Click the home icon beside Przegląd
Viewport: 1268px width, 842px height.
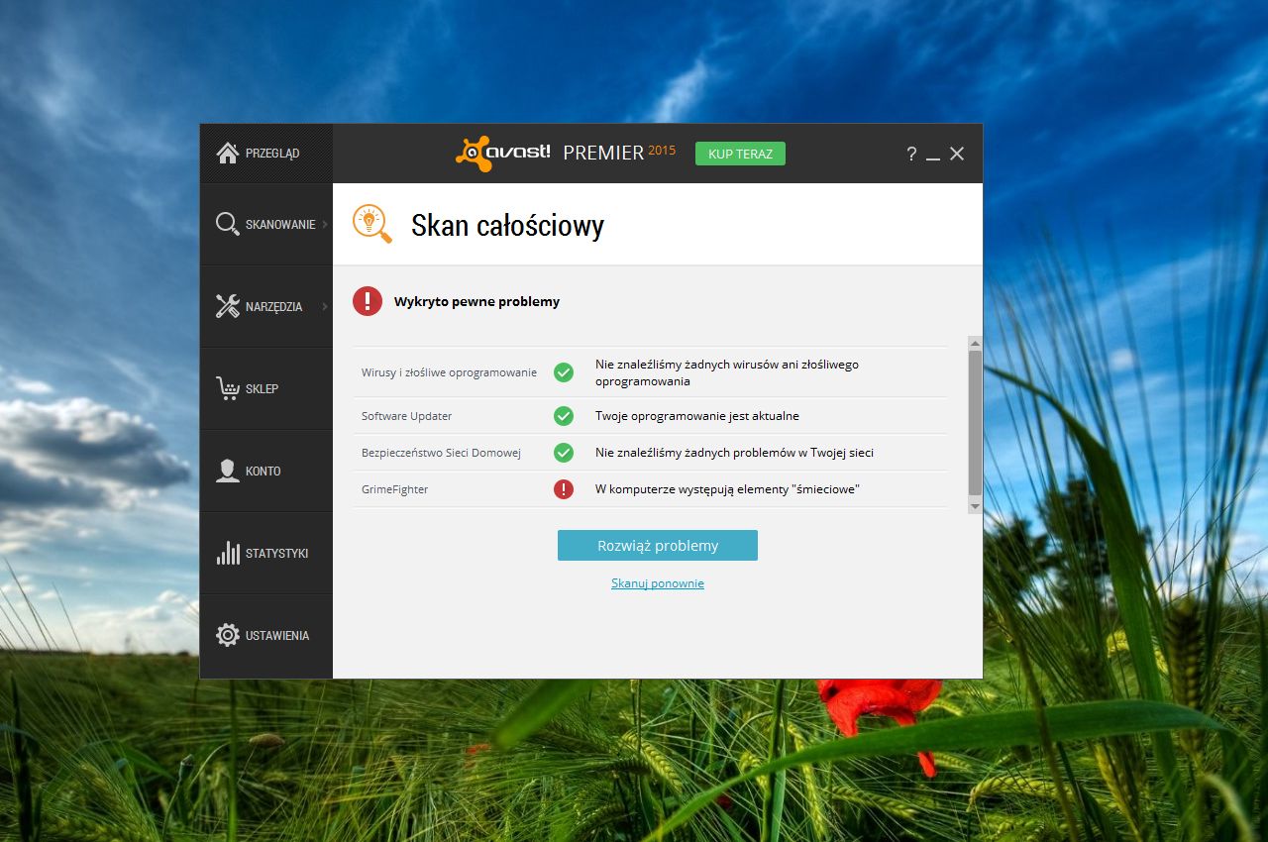pyautogui.click(x=228, y=153)
